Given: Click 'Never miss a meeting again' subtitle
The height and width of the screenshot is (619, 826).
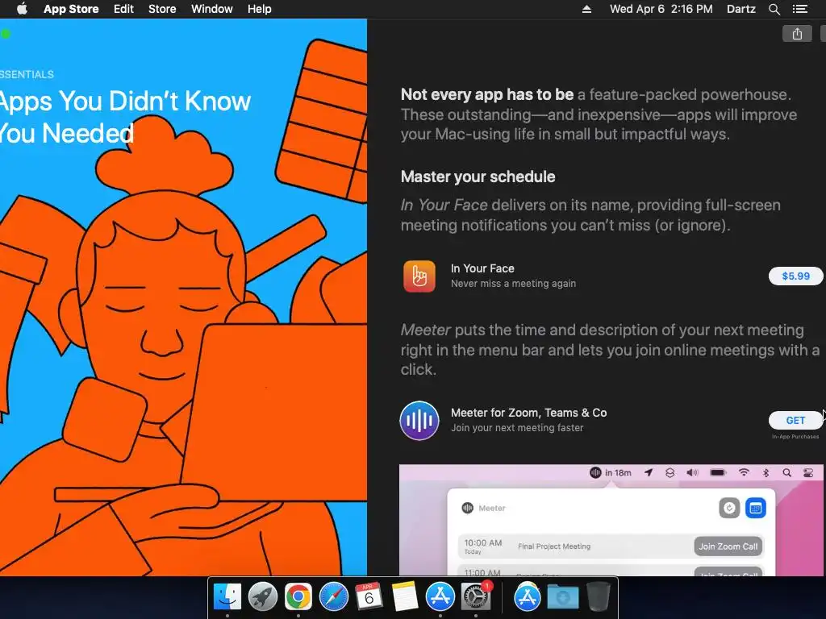Looking at the screenshot, I should pyautogui.click(x=514, y=284).
